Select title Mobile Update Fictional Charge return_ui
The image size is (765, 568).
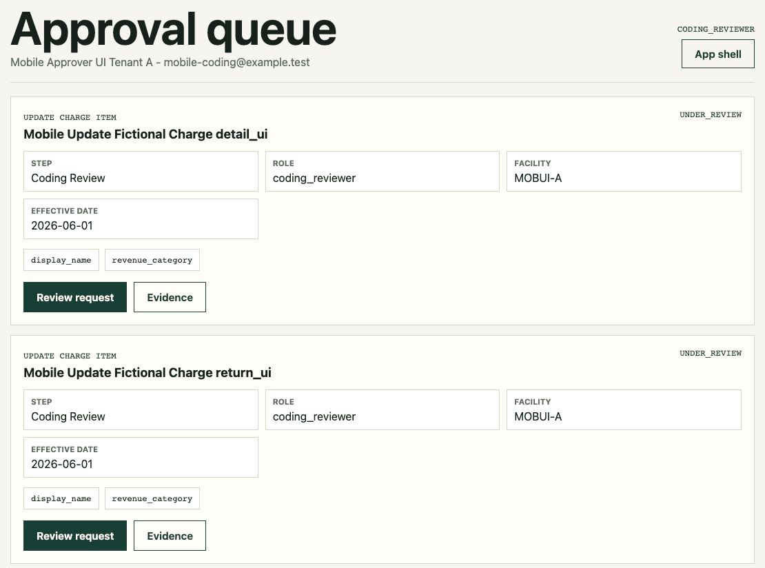point(147,373)
